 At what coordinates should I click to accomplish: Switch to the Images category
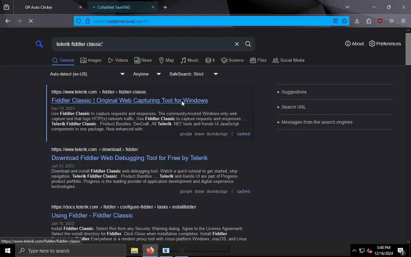pyautogui.click(x=91, y=60)
